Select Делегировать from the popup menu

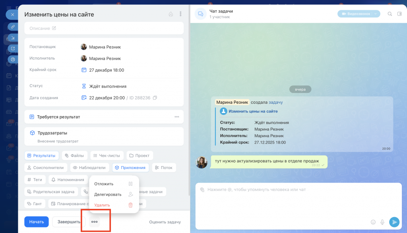click(108, 194)
